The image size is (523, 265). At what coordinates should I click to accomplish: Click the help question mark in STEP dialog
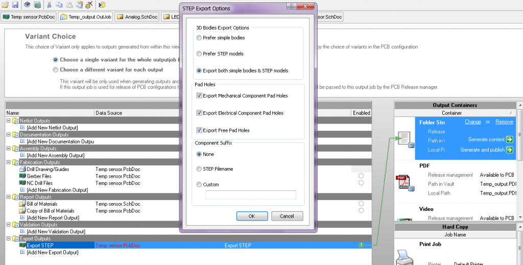pyautogui.click(x=291, y=6)
